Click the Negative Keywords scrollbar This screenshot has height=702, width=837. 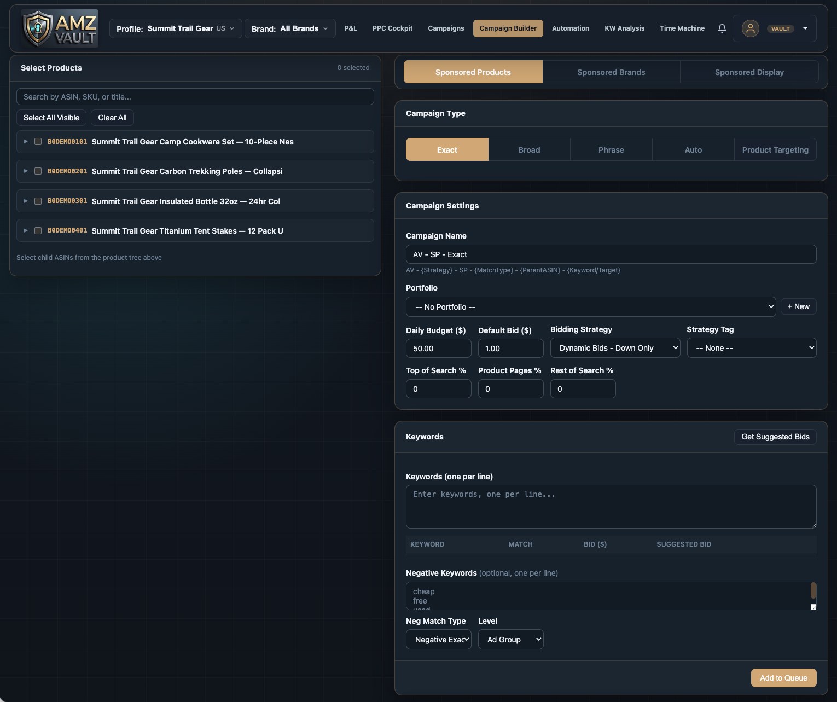pyautogui.click(x=813, y=591)
